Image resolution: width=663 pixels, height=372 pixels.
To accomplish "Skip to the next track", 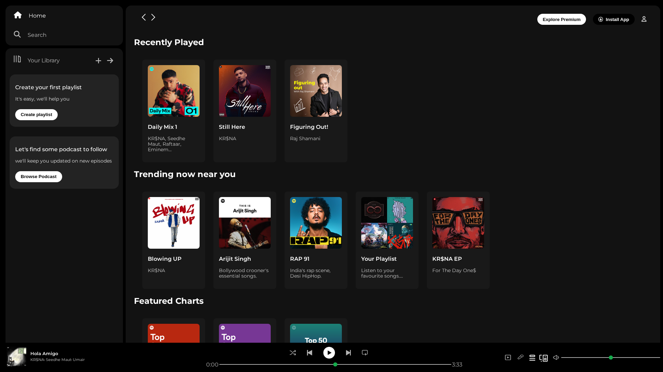I will [x=348, y=353].
